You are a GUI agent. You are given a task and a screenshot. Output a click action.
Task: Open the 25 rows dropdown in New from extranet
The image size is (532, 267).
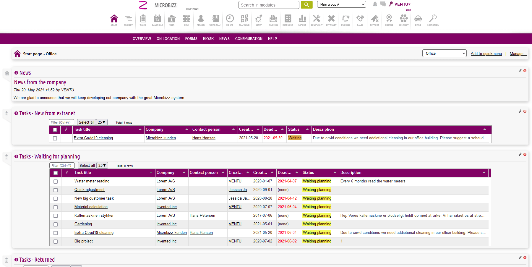[102, 122]
